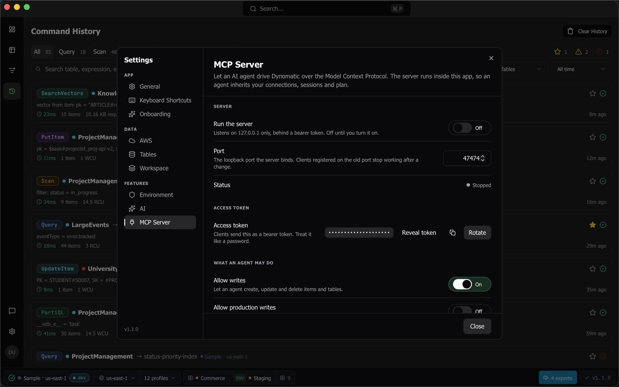Disable the Allow writes toggle
Image resolution: width=619 pixels, height=387 pixels.
pos(469,284)
